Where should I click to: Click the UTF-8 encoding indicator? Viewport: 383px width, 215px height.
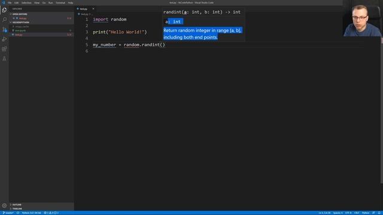(x=348, y=213)
